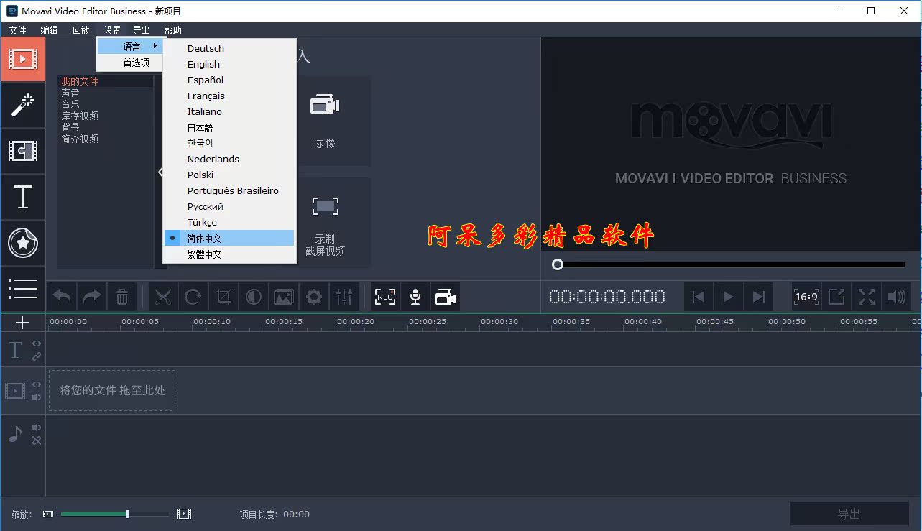
Task: Open the Transitions tab in the sidebar
Action: click(22, 151)
